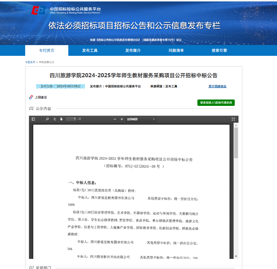Click the 来源渠道：发布工具 text
Screen dimensions: 277x269
point(164,86)
